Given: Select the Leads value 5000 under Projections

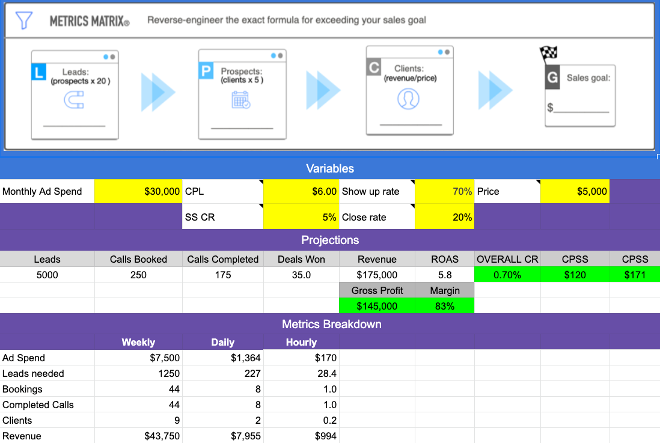Looking at the screenshot, I should (x=47, y=274).
